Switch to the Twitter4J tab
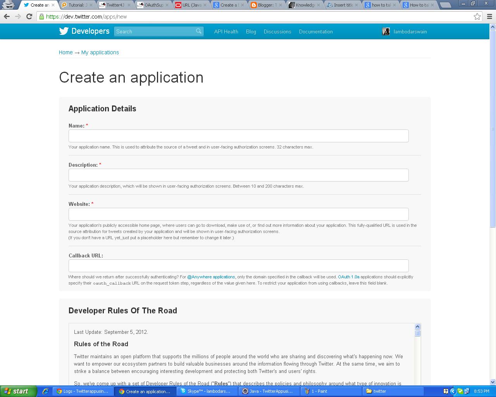This screenshot has height=397, width=496. (x=115, y=5)
